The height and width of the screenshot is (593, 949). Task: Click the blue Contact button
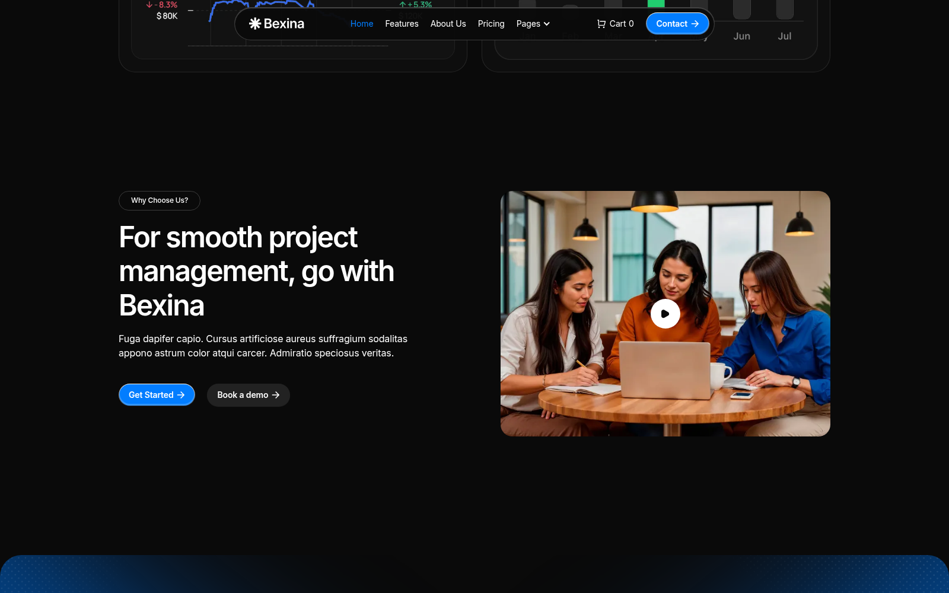pos(677,24)
